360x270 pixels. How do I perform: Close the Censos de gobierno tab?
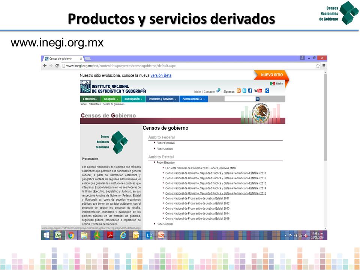[81, 58]
